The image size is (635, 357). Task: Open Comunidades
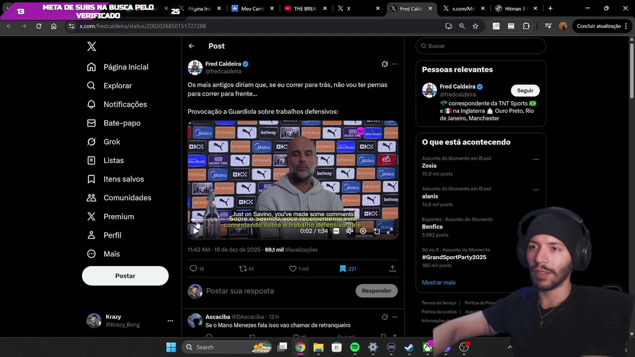(x=119, y=198)
